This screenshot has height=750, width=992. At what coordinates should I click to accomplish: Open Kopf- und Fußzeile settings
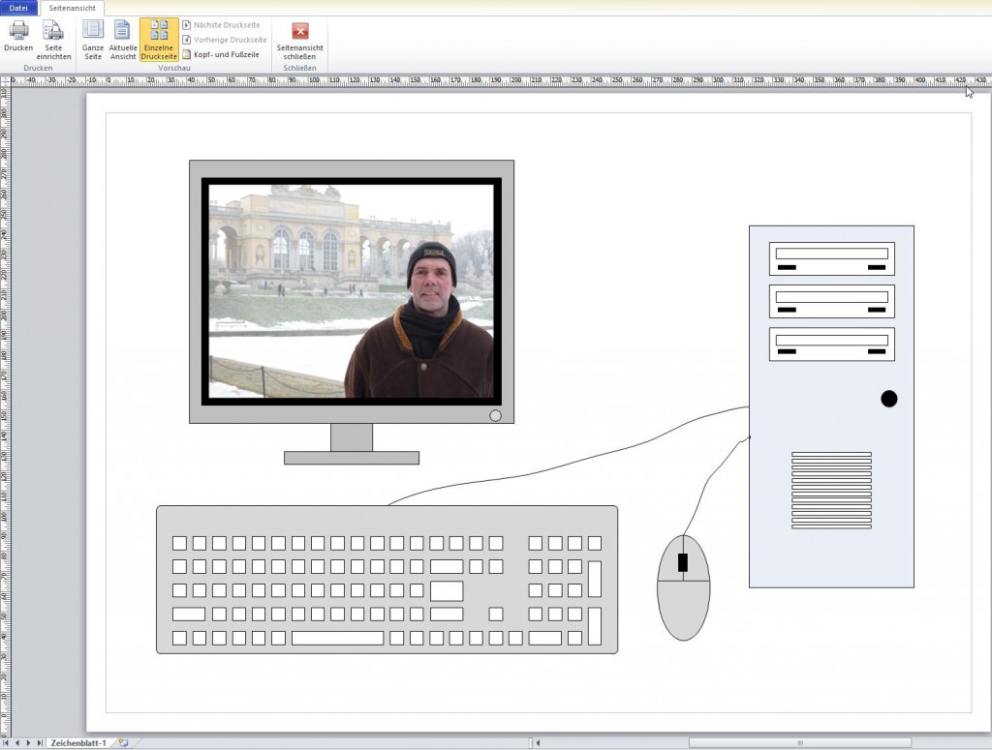coord(225,54)
